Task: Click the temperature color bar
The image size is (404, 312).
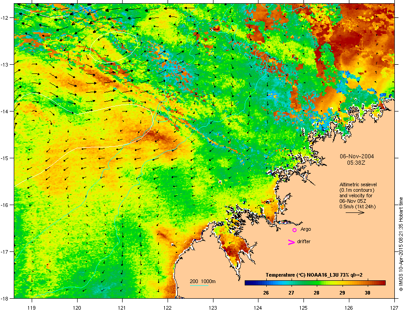Action: [x=315, y=283]
